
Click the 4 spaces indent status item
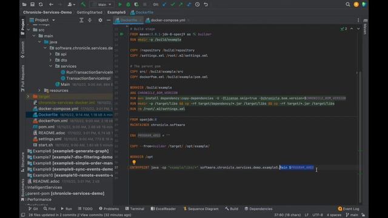(334, 215)
